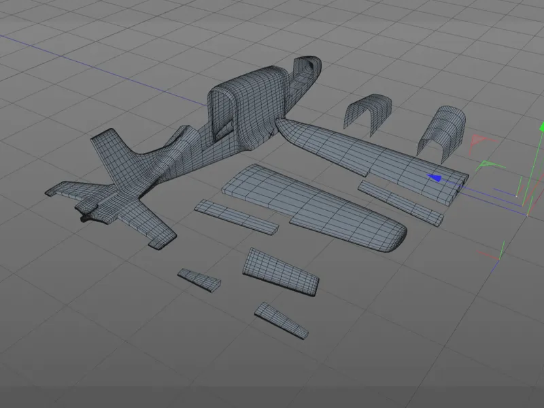
Task: Select the bottommost small tapered piece
Action: pos(282,320)
